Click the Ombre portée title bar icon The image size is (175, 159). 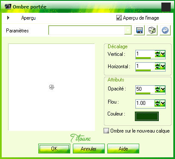pyautogui.click(x=8, y=6)
